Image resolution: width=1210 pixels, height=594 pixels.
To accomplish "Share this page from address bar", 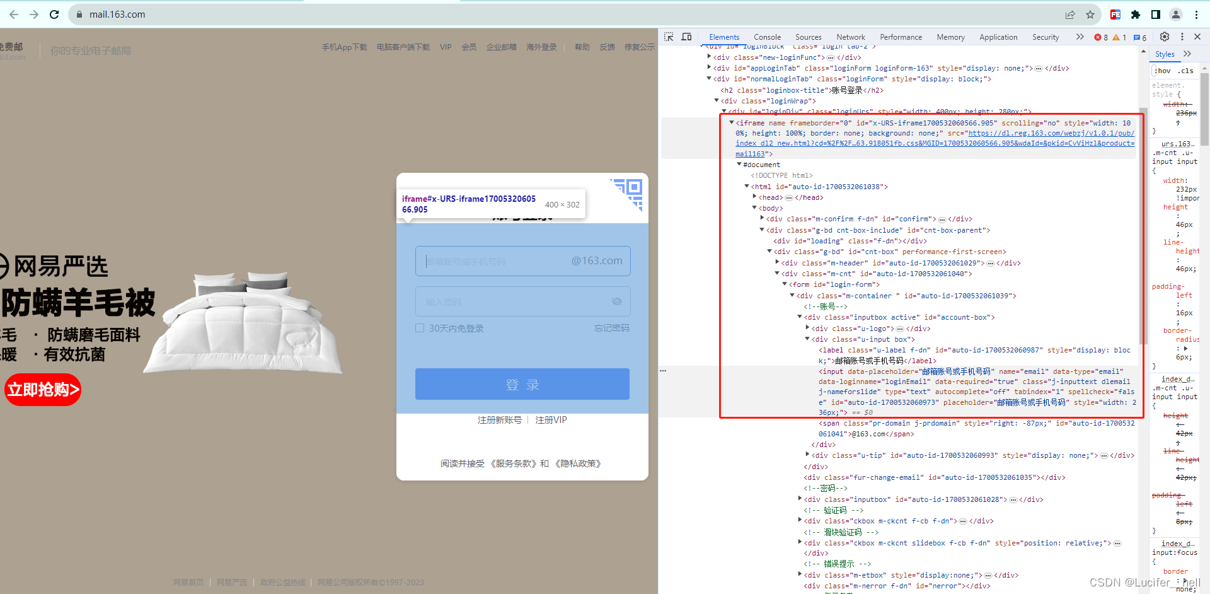I will coord(1070,15).
